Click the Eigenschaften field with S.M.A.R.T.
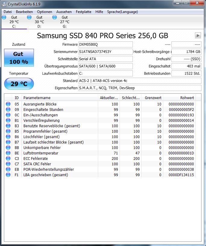 pyautogui.click(x=140, y=88)
